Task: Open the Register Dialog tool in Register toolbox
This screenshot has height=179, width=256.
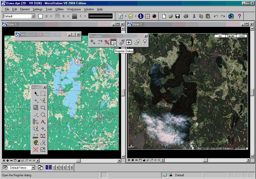Action: pyautogui.click(x=114, y=42)
